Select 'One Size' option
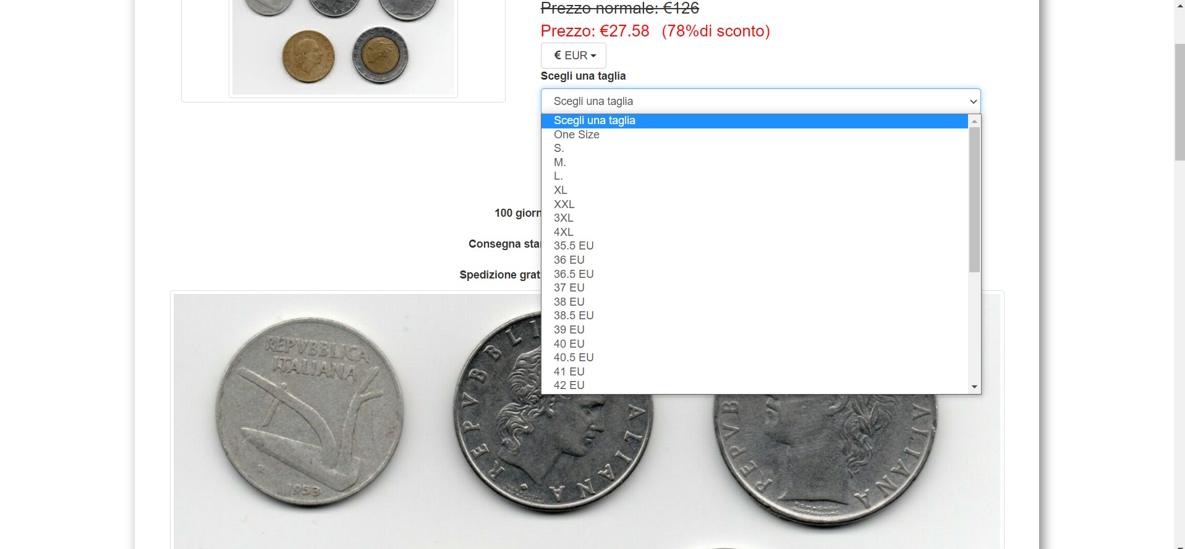This screenshot has height=549, width=1185. pyautogui.click(x=754, y=135)
